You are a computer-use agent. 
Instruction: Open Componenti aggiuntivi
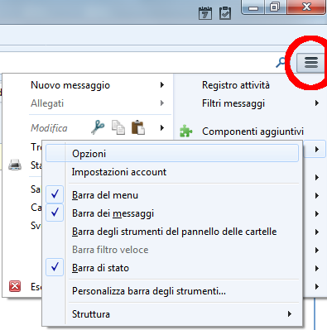[x=252, y=132]
